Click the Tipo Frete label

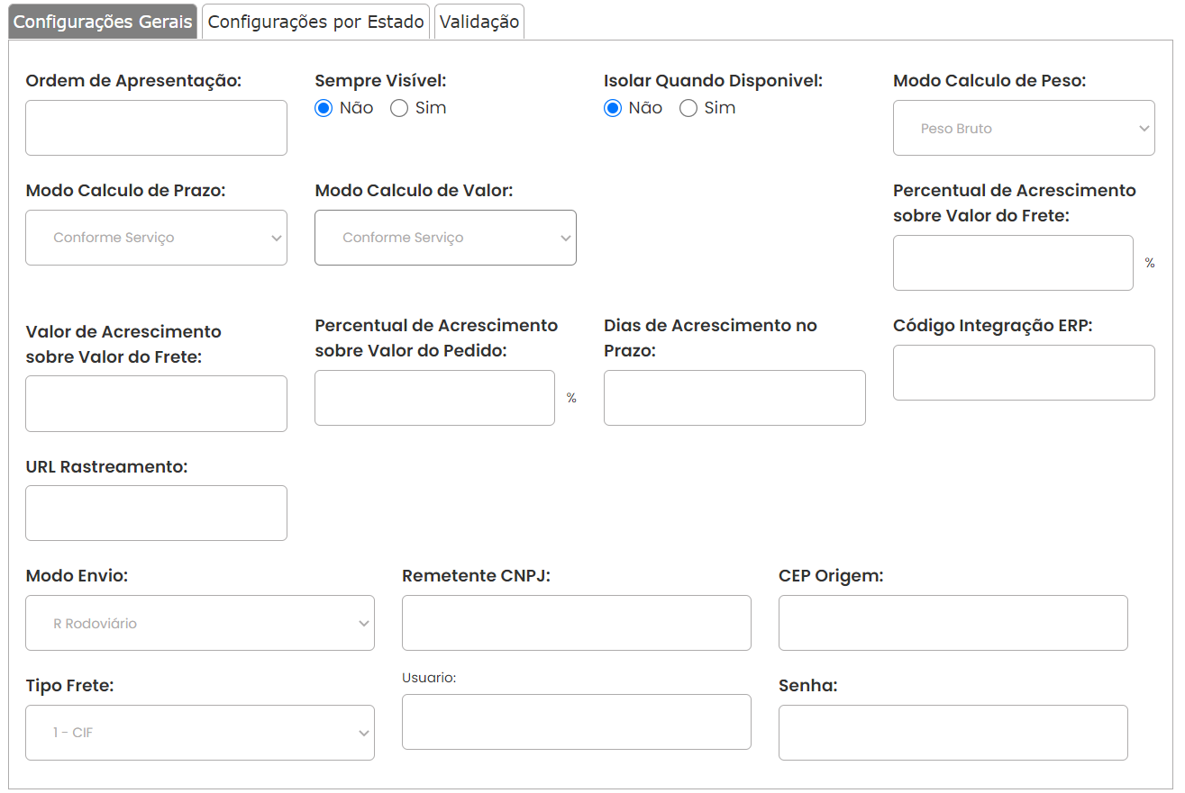tap(69, 686)
